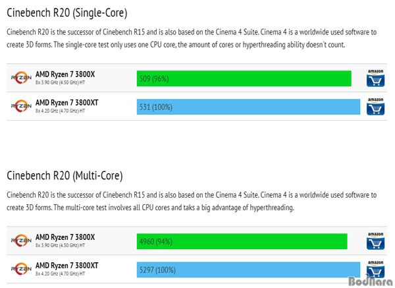
Task: Click Ryzen logo beside single-core 3800XT
Action: (21, 106)
